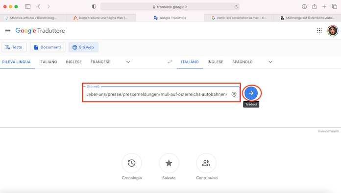Viewport: 341px width, 193px height.
Task: Go back in Safari
Action: coord(39,6)
